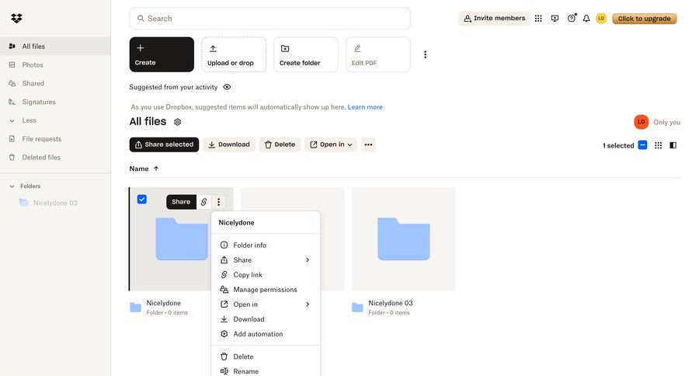This screenshot has height=376, width=699.
Task: Open All files in the sidebar
Action: 55,47
